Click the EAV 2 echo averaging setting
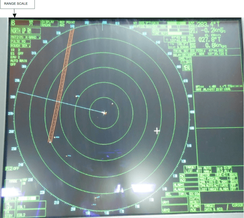The height and width of the screenshot is (218, 244). (x=15, y=57)
